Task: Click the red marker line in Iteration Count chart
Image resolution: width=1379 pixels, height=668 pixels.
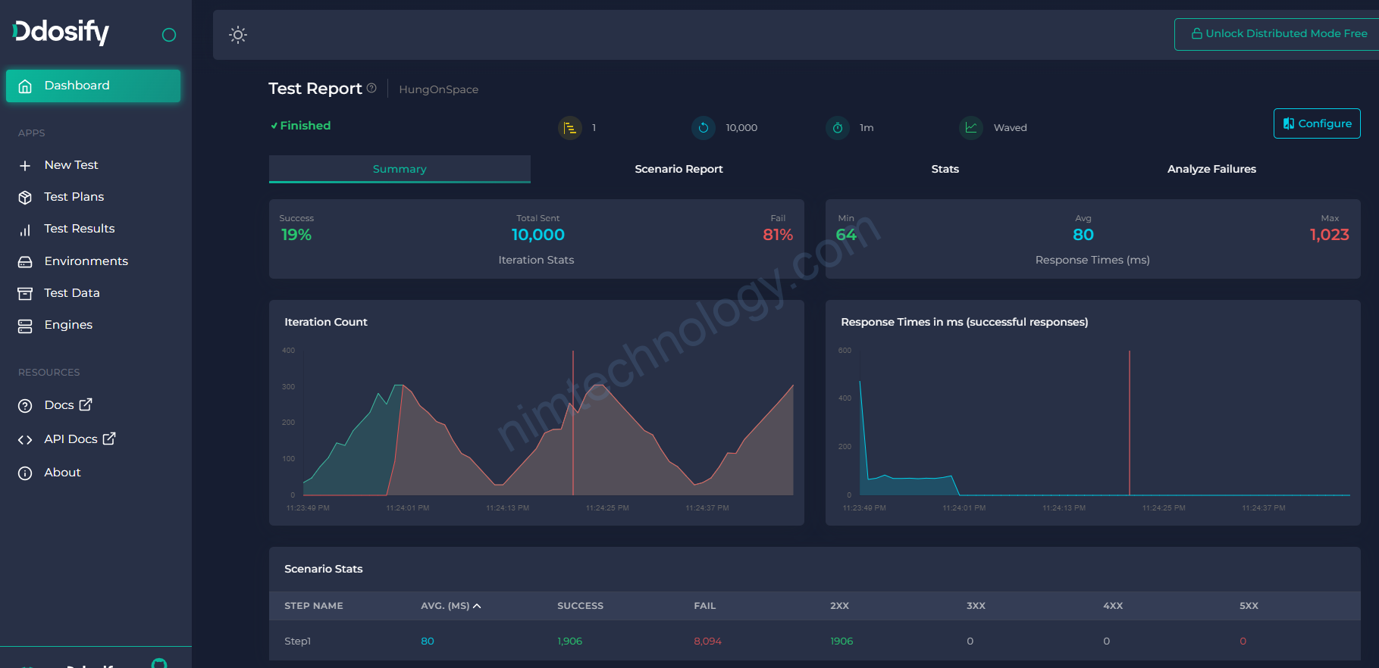Action: 573,424
